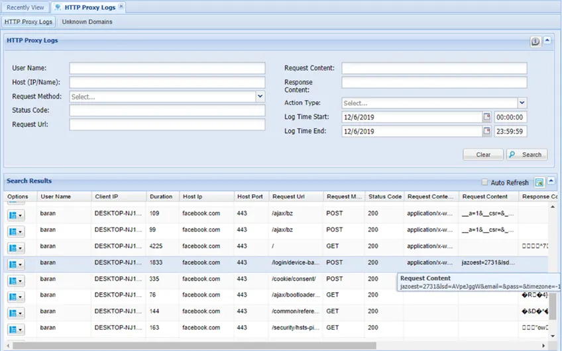Screen dimensions: 562x351
Task: Collapse the HTTP Proxy Logs filter panel
Action: pyautogui.click(x=547, y=40)
